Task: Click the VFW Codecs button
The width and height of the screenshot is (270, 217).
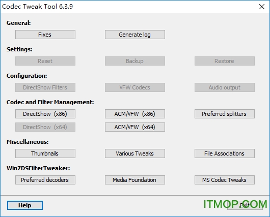Action: (135, 87)
